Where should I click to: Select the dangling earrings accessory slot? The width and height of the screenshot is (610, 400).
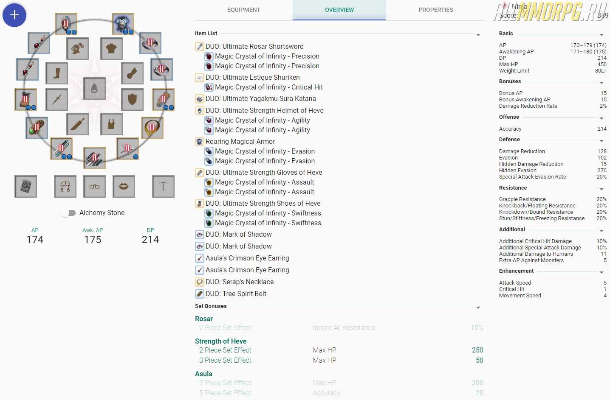point(65,186)
